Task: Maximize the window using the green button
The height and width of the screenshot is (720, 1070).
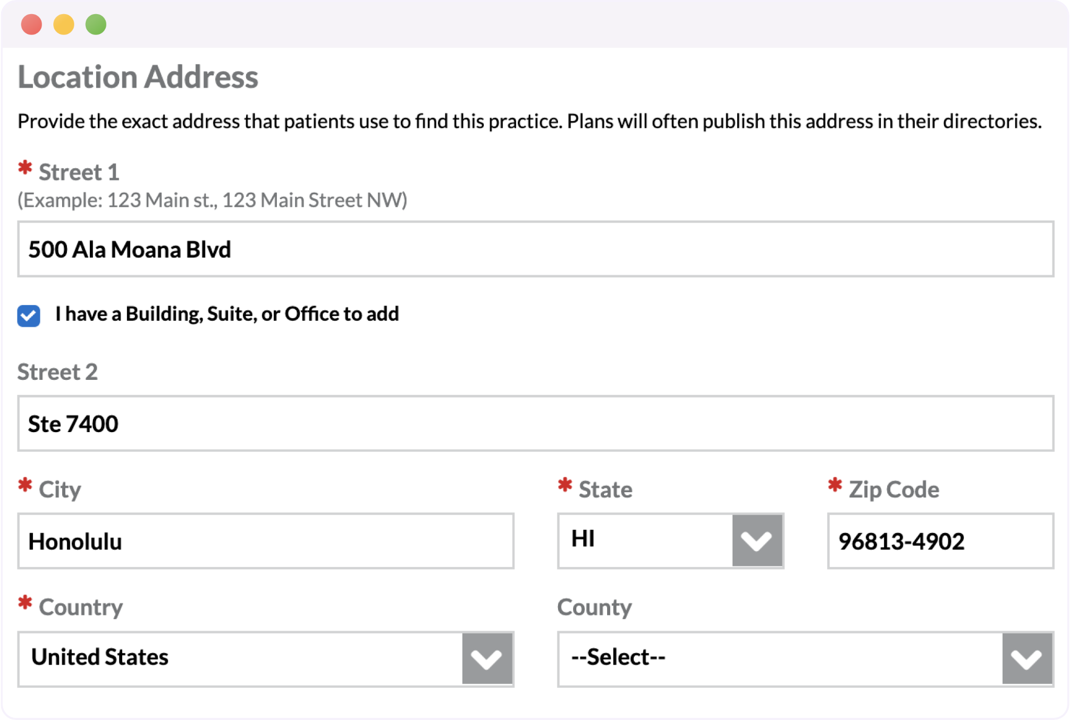Action: click(96, 24)
